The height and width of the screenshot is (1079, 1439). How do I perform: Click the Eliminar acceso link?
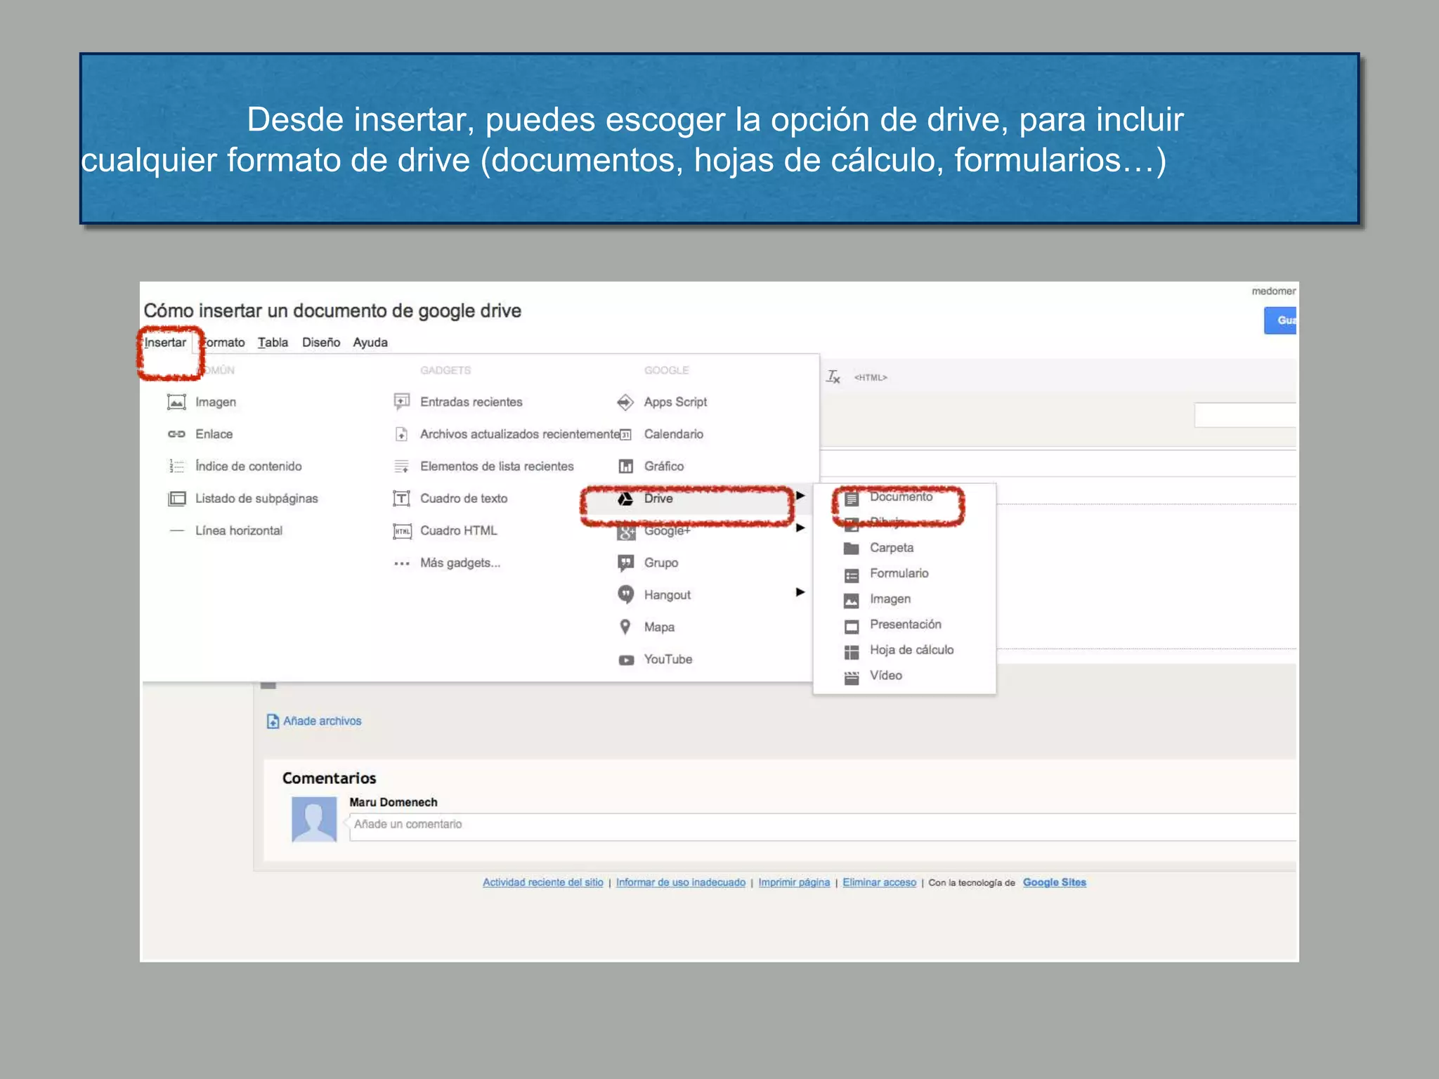coord(880,882)
